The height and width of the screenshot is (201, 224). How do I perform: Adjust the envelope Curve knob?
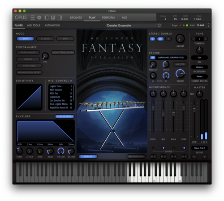click(19, 151)
